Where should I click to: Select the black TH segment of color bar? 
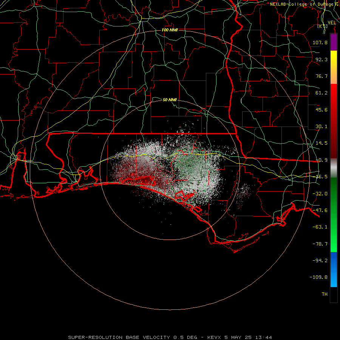tap(334, 295)
